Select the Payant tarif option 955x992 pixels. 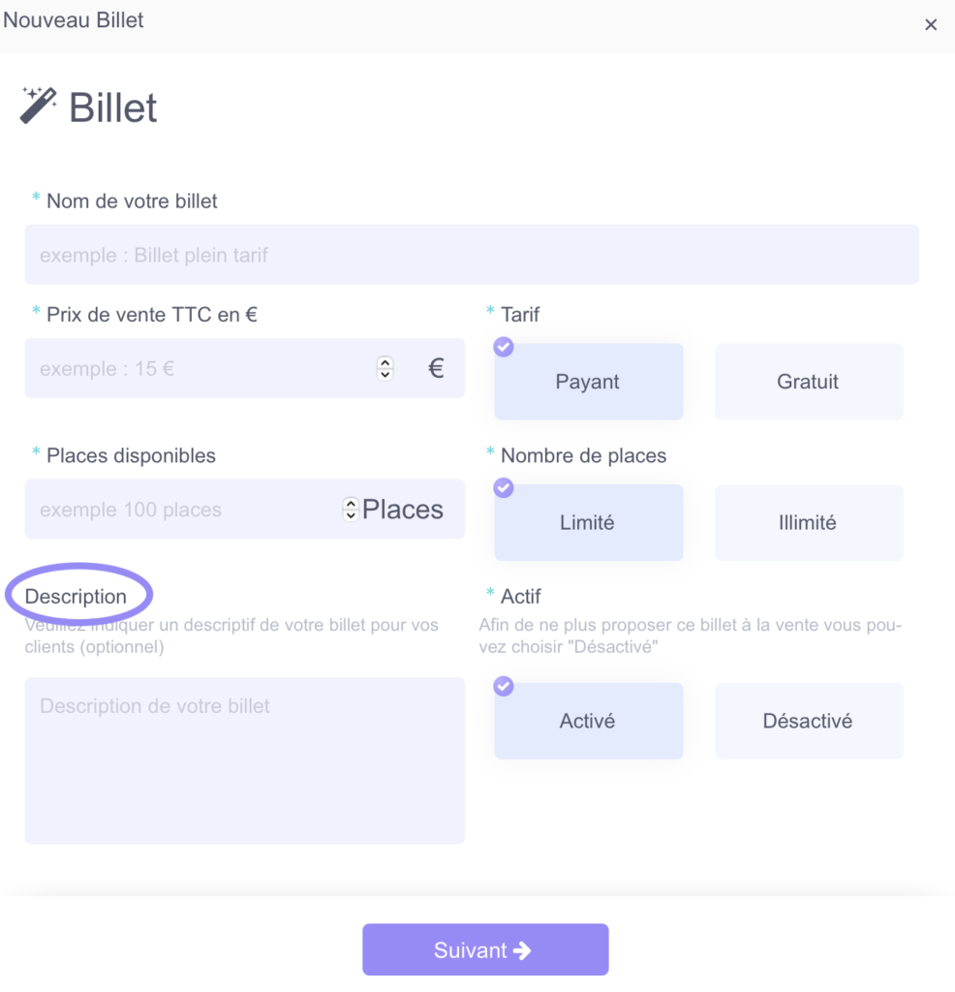(x=588, y=382)
